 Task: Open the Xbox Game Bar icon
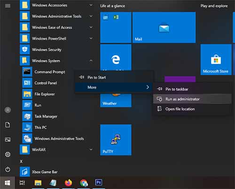(x=25, y=172)
